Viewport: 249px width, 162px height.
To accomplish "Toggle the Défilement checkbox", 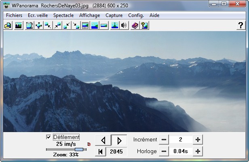I will tap(49, 137).
